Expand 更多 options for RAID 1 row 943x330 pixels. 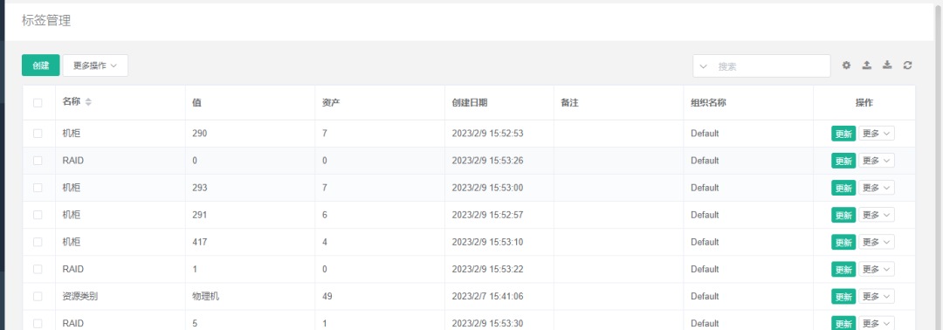click(877, 269)
